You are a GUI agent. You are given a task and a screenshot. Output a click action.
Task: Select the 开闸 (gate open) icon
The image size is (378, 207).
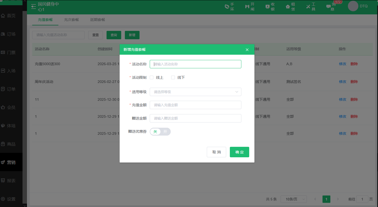pos(249,7)
